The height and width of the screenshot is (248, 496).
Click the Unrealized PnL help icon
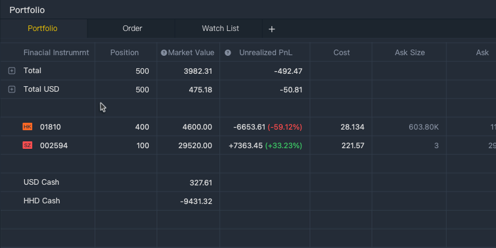coord(228,53)
